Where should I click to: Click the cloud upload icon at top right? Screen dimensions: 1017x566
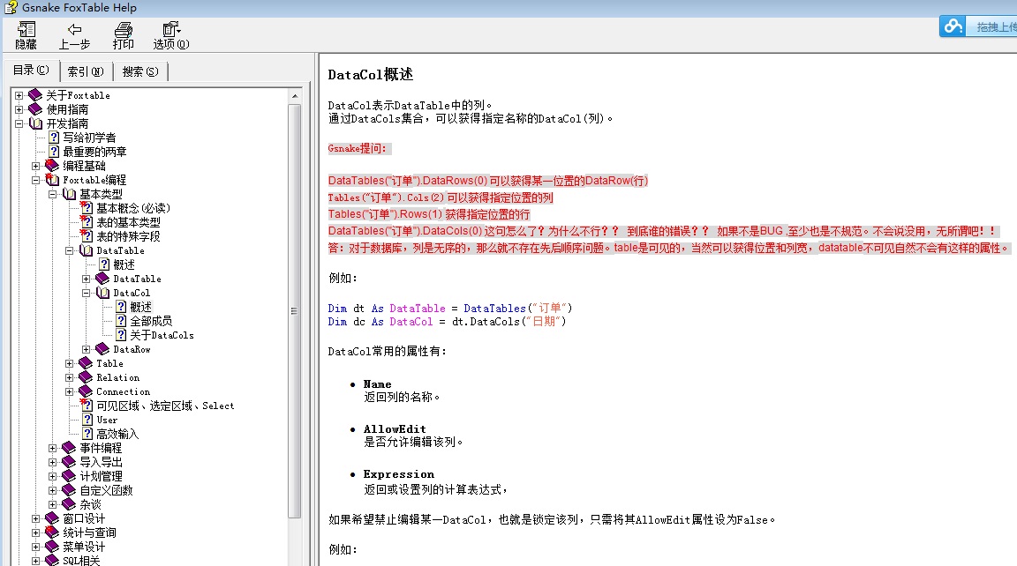pyautogui.click(x=953, y=26)
